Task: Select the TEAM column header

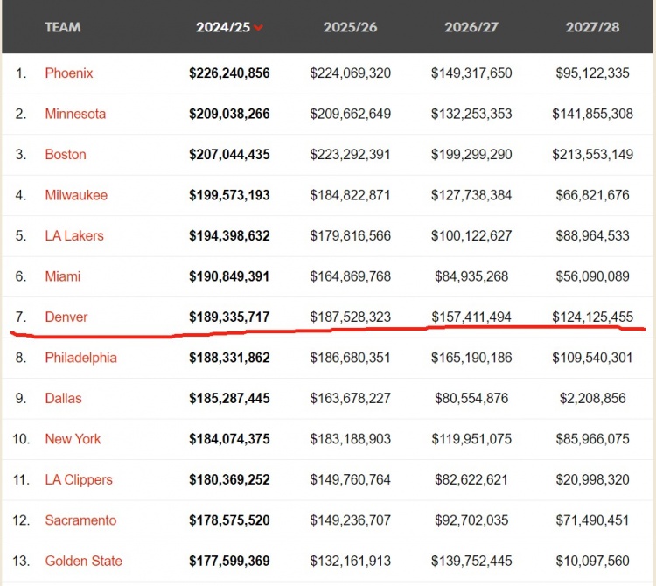Action: [63, 27]
